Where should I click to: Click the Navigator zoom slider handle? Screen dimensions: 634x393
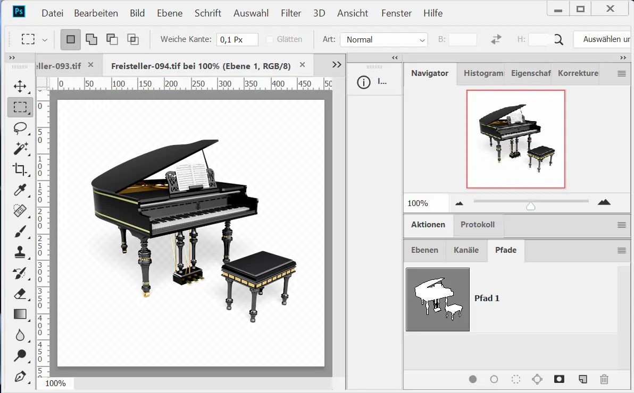[x=530, y=206]
